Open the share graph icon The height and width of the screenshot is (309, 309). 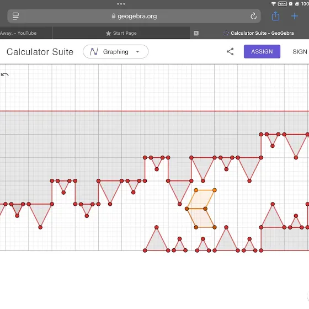[x=230, y=52]
